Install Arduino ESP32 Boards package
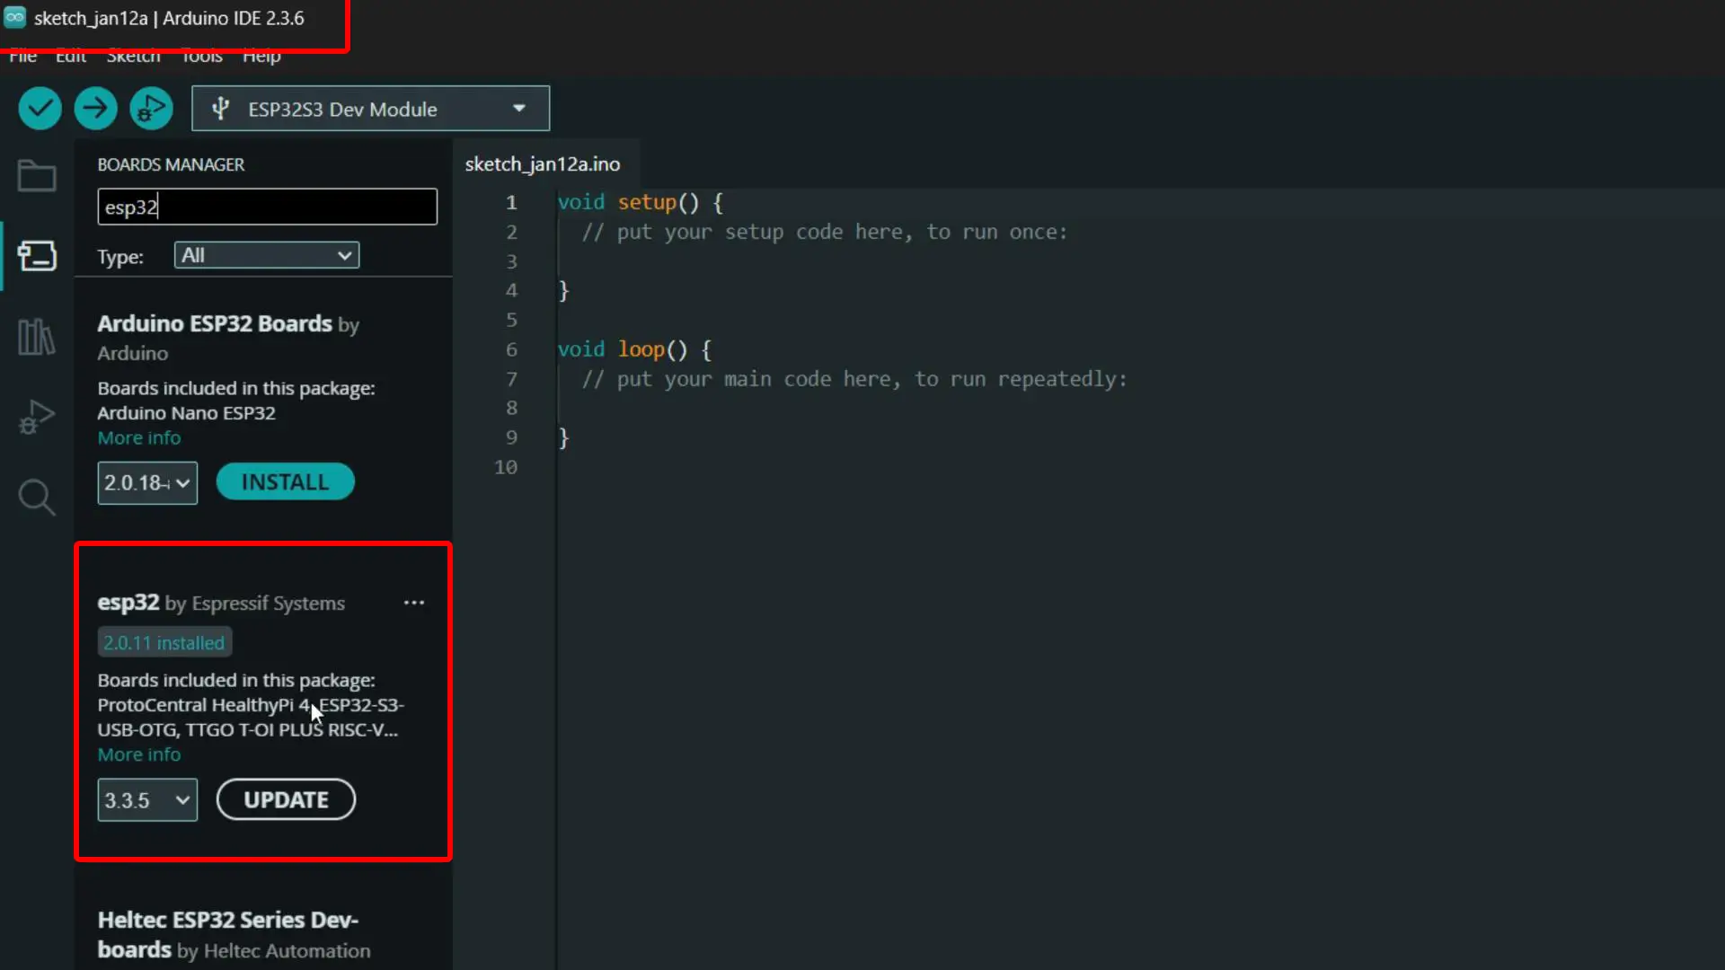This screenshot has height=970, width=1725. (286, 482)
